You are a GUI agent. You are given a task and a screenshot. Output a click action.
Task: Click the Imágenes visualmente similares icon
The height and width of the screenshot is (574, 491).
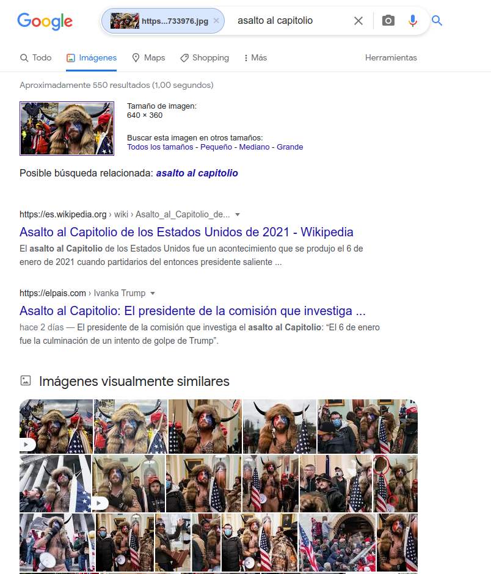click(x=26, y=380)
